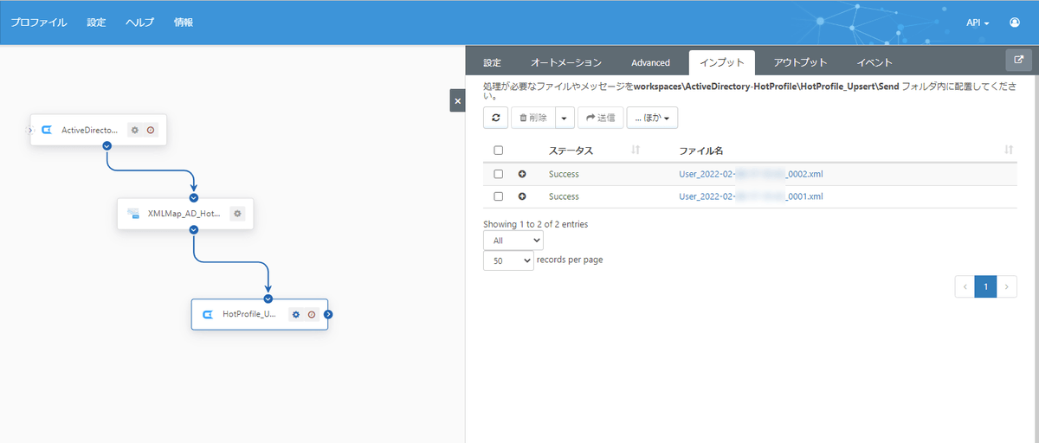Click the gear icon on XMLMap node
1039x443 pixels.
click(237, 213)
